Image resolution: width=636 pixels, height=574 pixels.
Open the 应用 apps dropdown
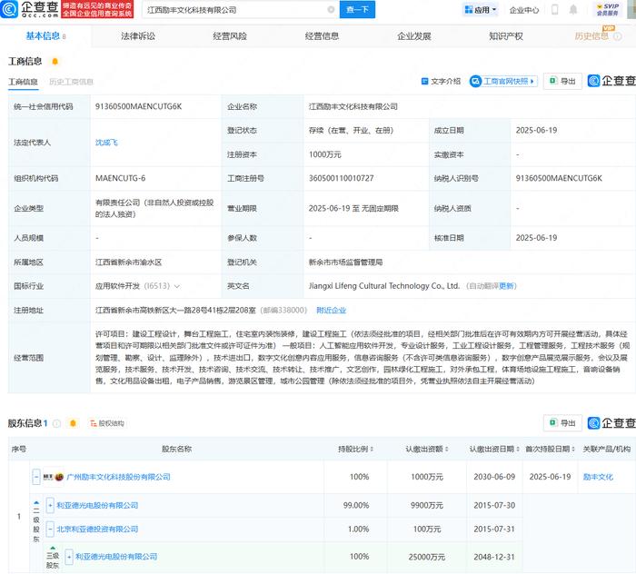coord(481,10)
